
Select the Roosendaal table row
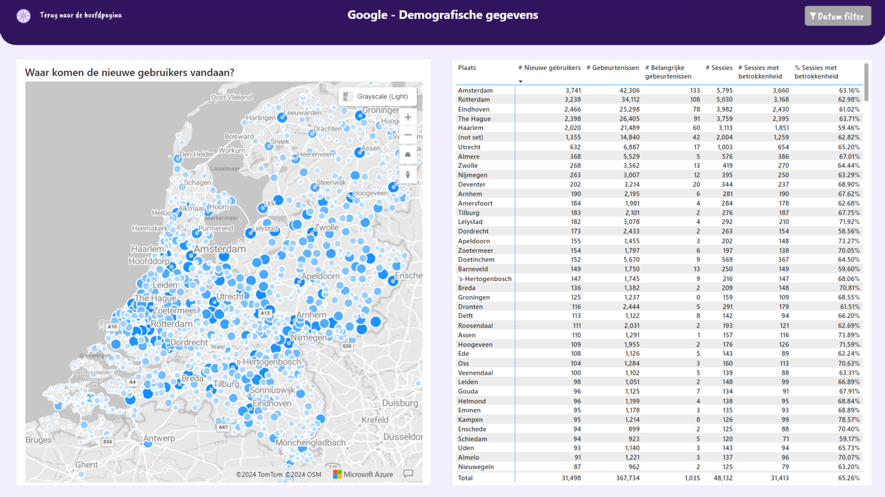[659, 325]
